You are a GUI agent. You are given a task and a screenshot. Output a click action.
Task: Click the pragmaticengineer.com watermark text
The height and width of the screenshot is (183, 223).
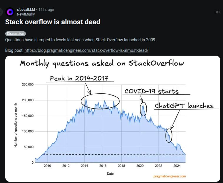(x=170, y=176)
